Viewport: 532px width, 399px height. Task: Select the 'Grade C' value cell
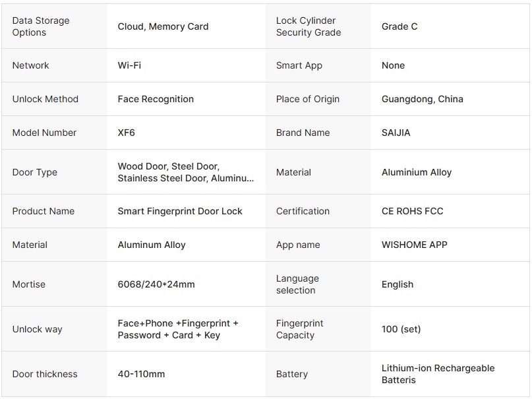coord(399,26)
